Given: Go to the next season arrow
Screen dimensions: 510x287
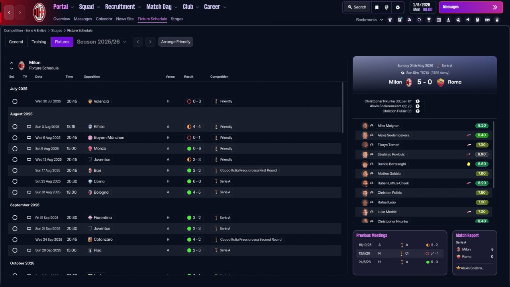Looking at the screenshot, I should (150, 42).
